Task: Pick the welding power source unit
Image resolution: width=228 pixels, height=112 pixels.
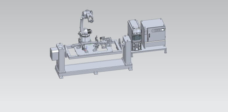Action: tap(135, 35)
